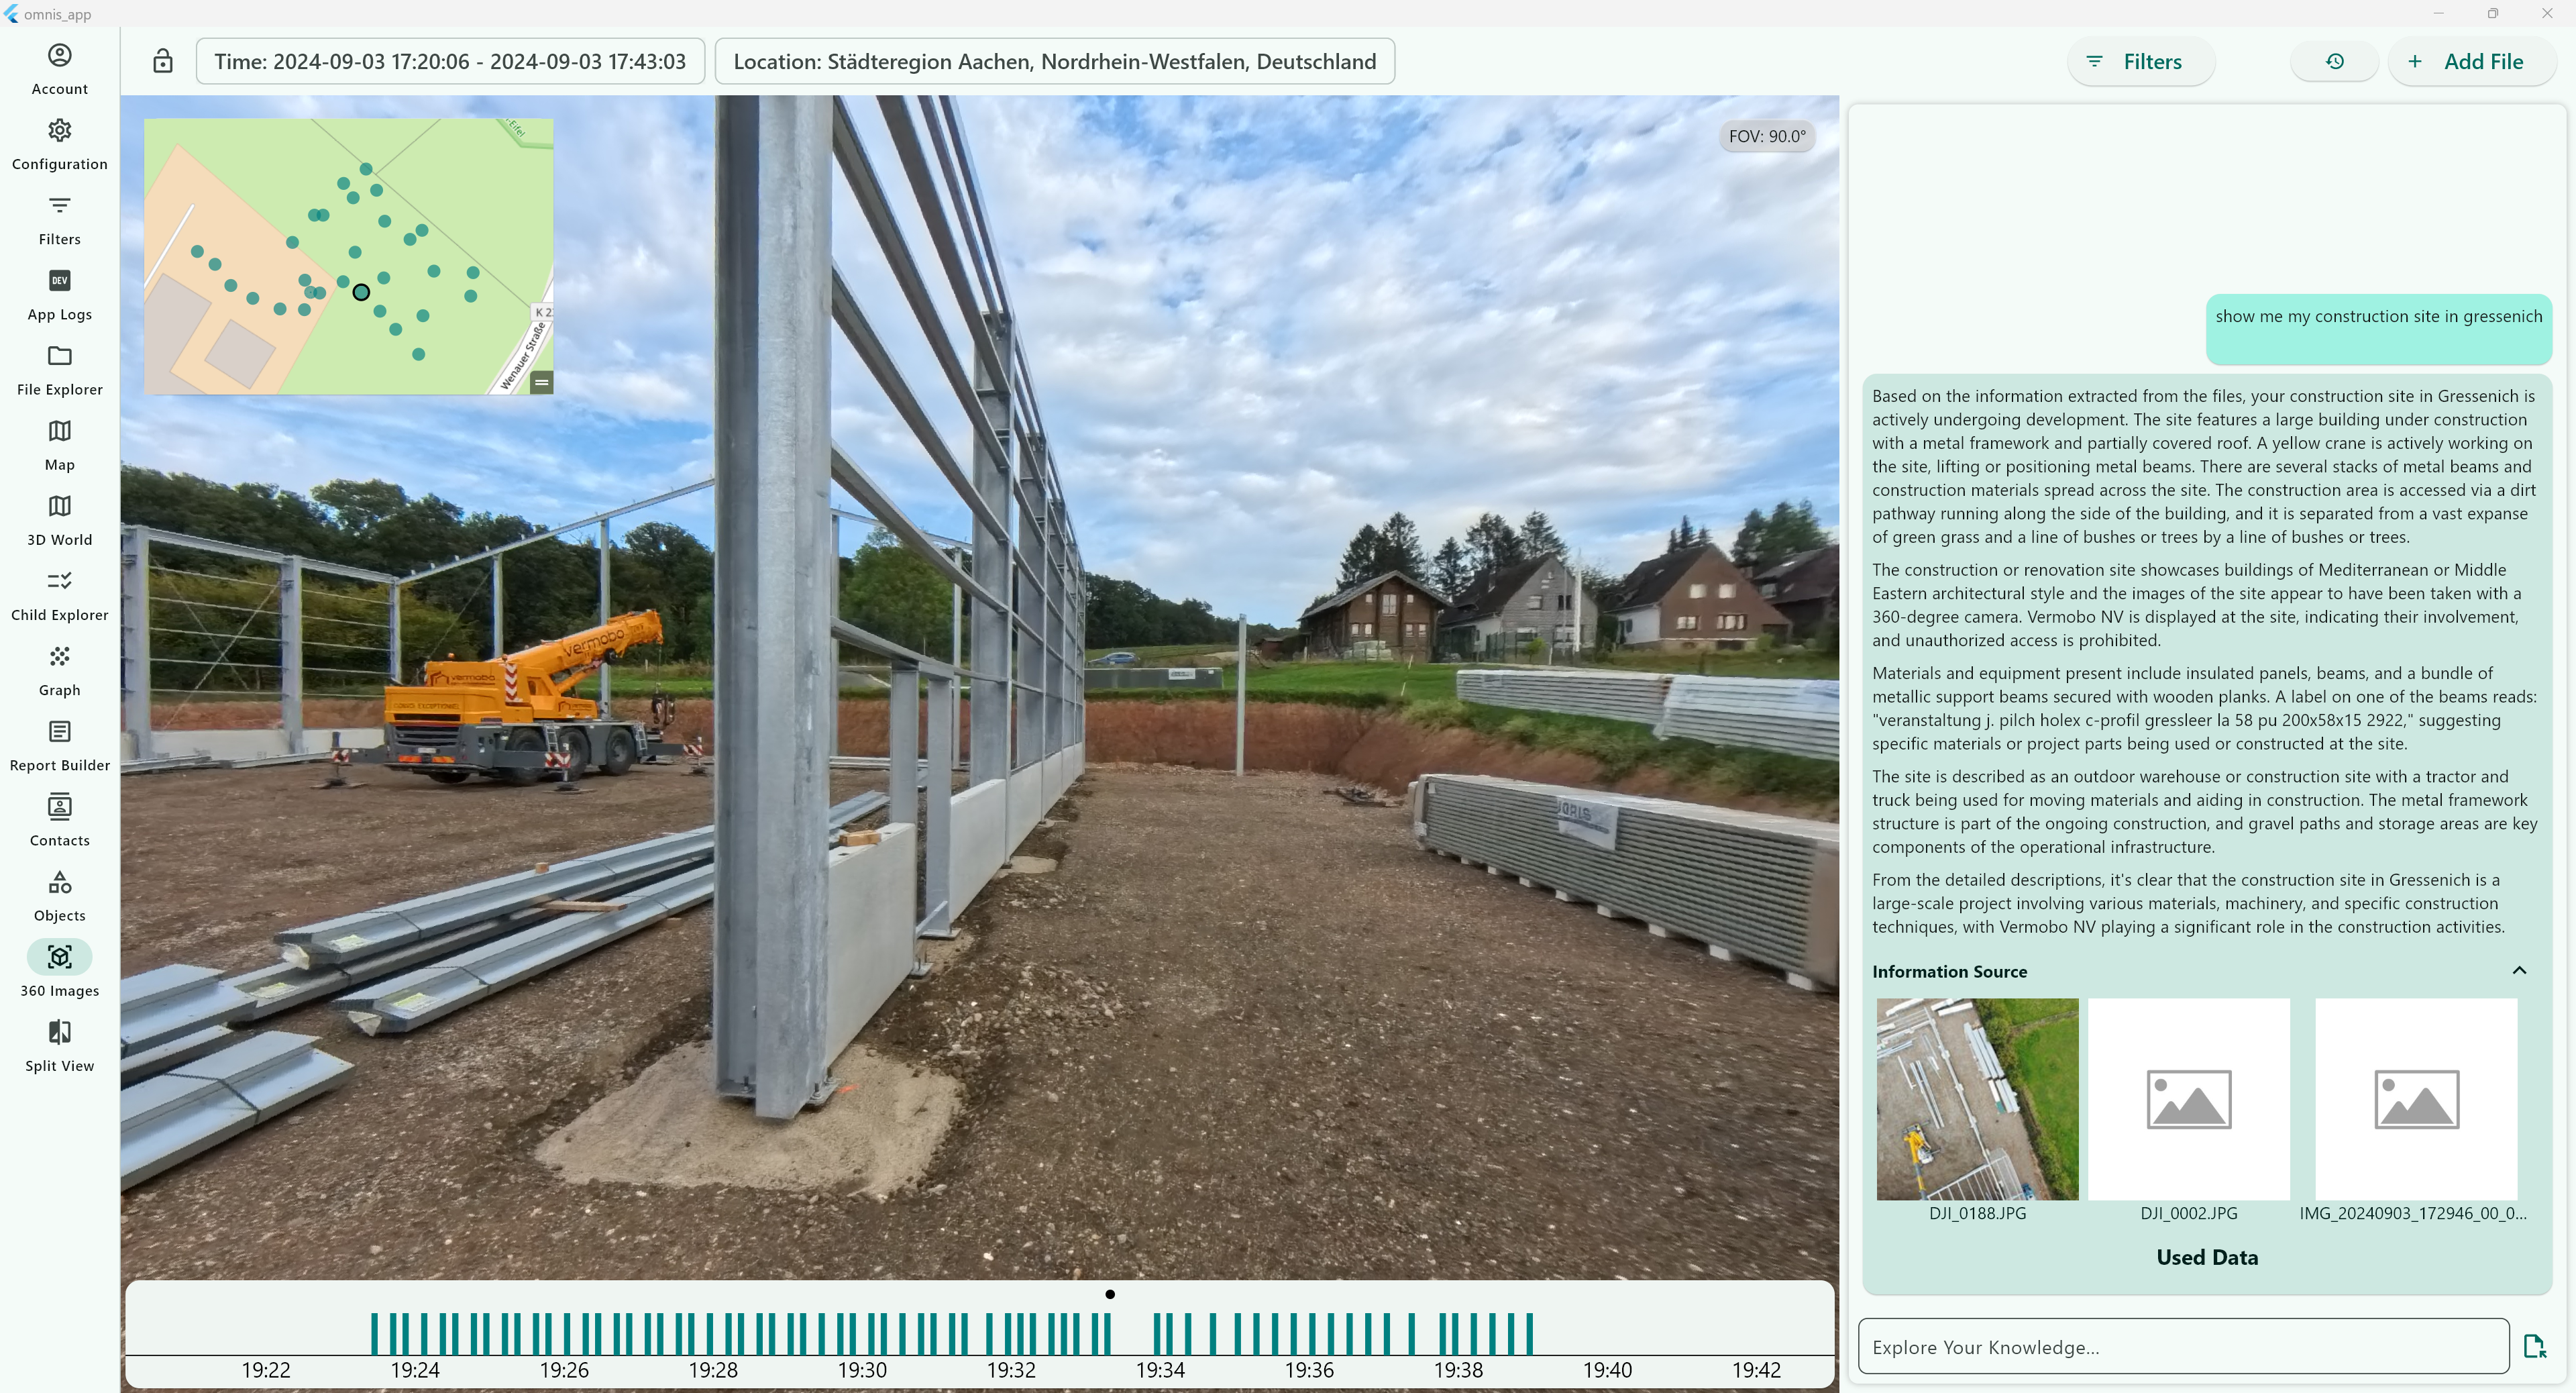
Task: Click the omnis_app title bar icon
Action: tap(11, 13)
